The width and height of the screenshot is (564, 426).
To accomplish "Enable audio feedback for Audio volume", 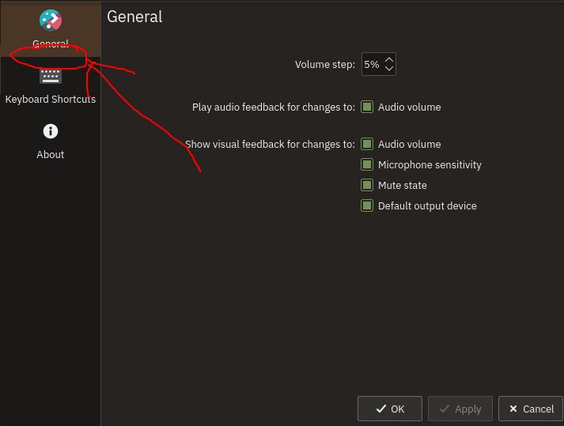I will [367, 107].
